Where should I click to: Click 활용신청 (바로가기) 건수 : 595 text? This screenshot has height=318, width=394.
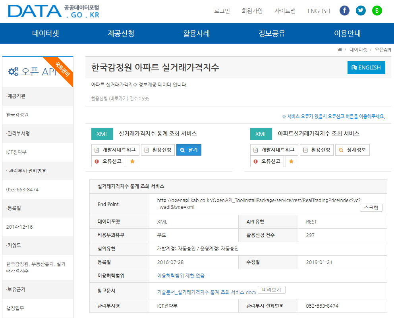(x=120, y=98)
